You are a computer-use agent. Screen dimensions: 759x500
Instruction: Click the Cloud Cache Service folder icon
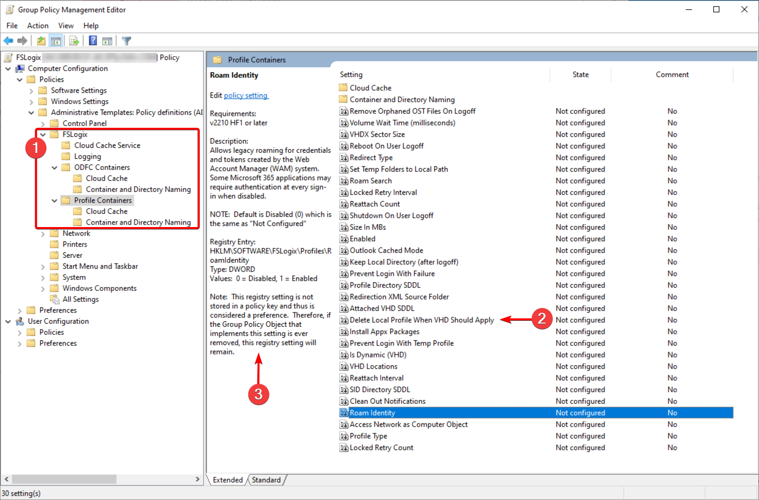[66, 146]
